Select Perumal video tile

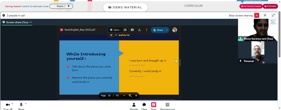[x=257, y=52]
